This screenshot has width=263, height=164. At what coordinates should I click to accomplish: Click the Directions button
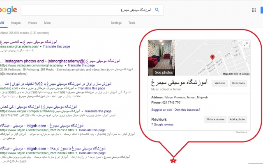[238, 83]
